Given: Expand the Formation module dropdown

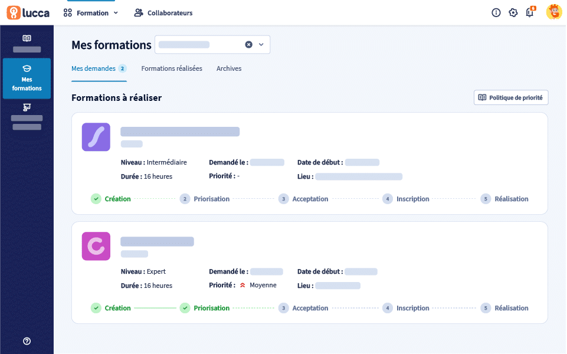Looking at the screenshot, I should 91,13.
